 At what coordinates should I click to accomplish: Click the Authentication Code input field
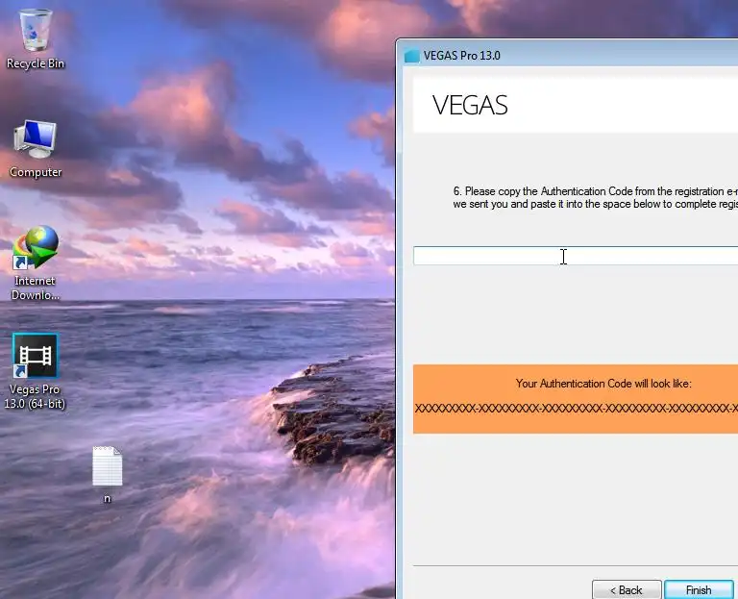pos(576,256)
